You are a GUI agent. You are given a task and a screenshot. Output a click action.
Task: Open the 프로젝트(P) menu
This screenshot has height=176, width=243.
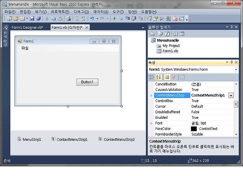60,12
